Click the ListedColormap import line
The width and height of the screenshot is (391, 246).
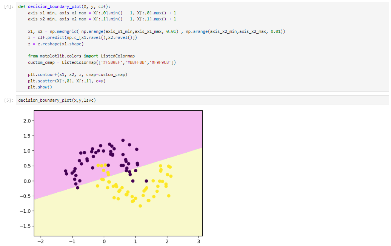81,56
